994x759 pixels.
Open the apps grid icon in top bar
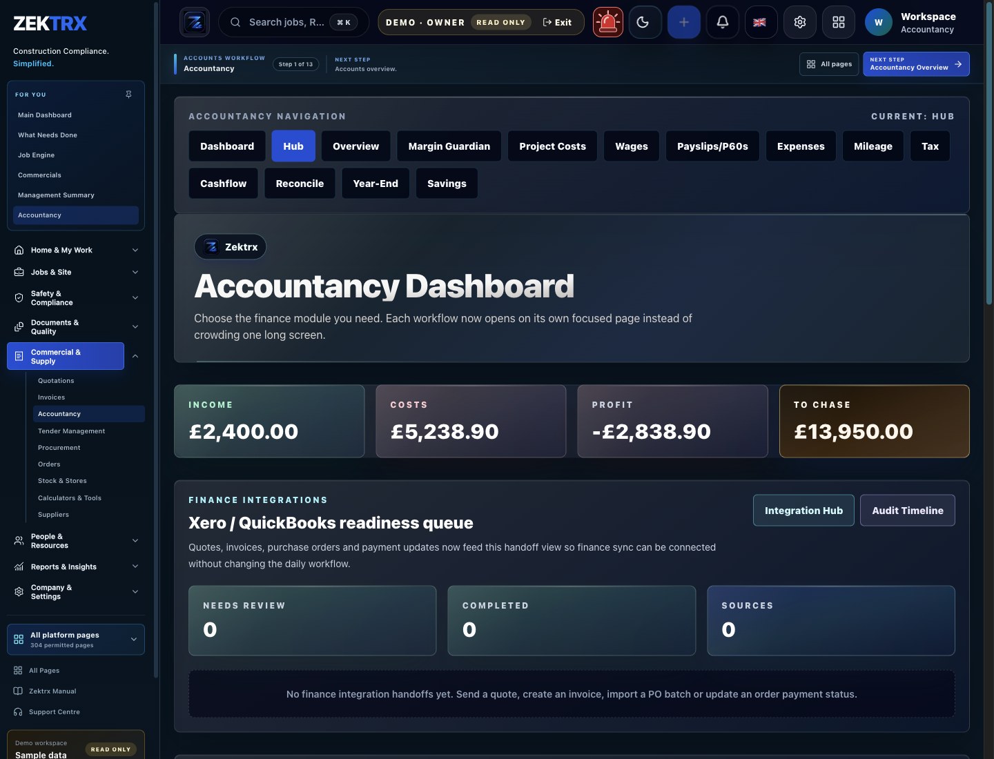coord(839,22)
